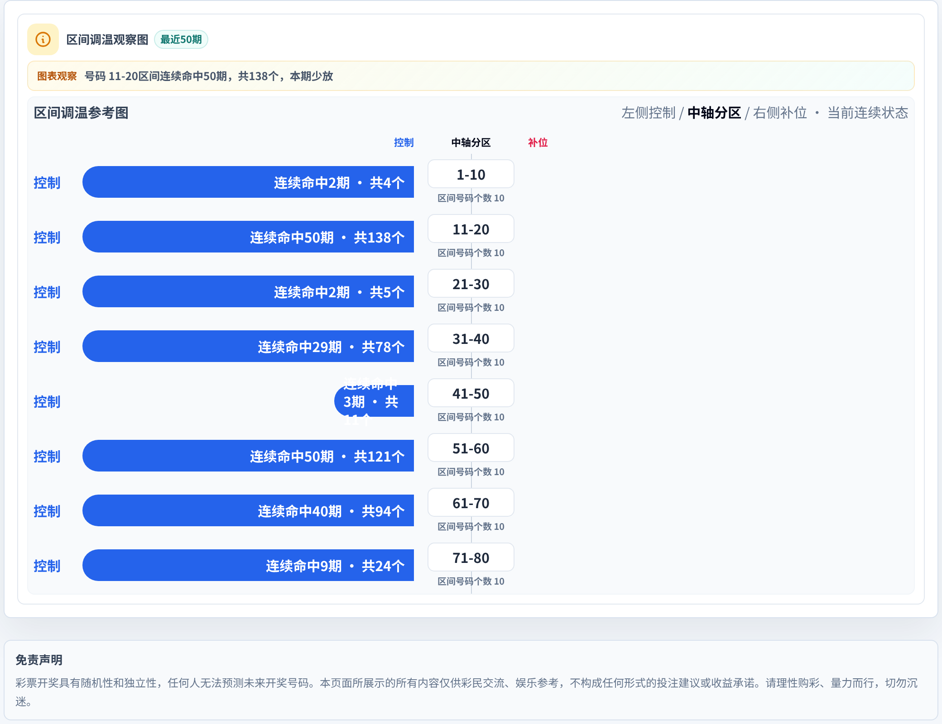Click the bar 连续命中50期 · 共121个
This screenshot has height=724, width=942.
click(248, 456)
